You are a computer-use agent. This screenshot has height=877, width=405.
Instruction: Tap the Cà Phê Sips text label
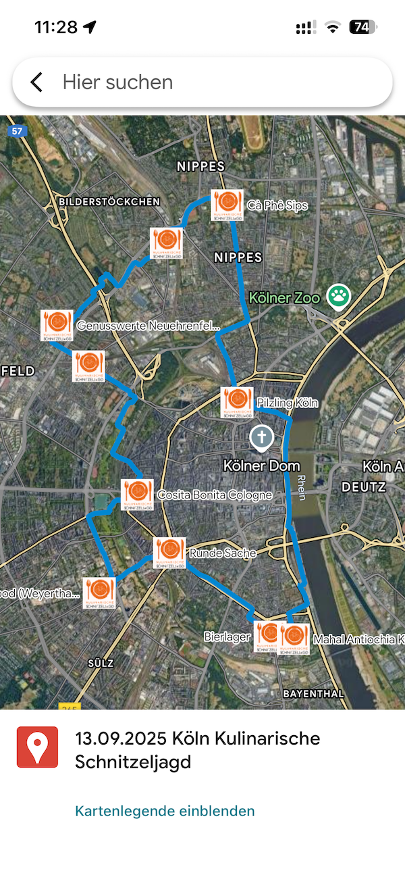click(277, 205)
